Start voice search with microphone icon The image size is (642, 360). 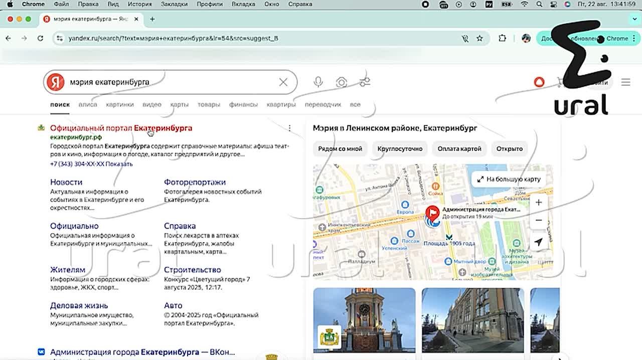318,82
